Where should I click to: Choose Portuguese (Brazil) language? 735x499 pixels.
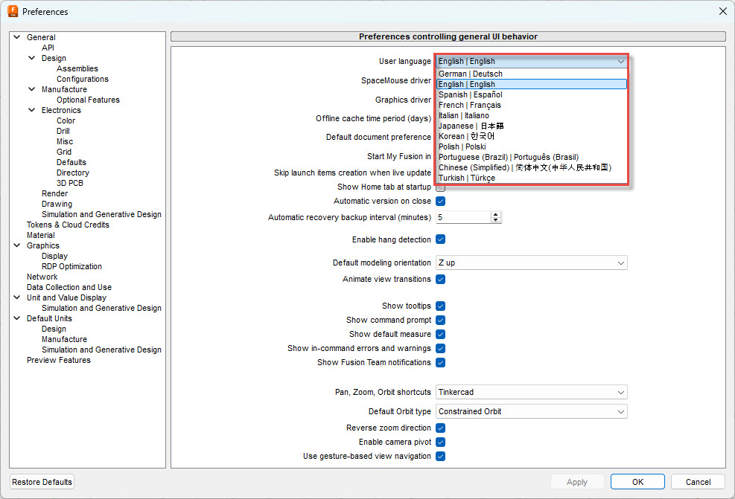[532, 157]
